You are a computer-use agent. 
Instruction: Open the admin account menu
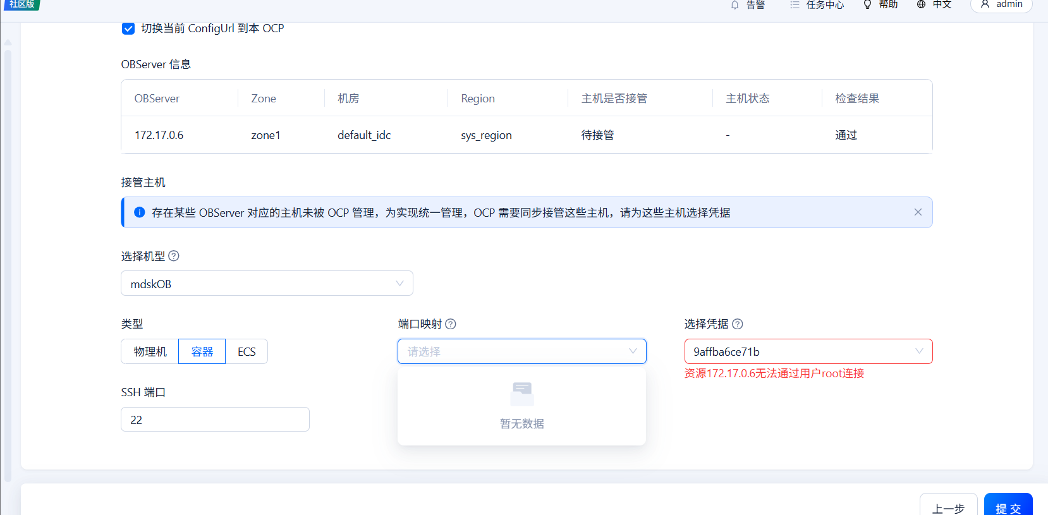1001,5
